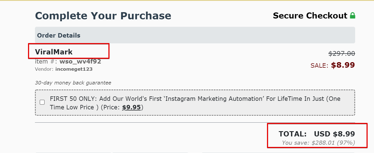Select the ViralMark product name
Screen dimensions: 374x153
[x=54, y=52]
